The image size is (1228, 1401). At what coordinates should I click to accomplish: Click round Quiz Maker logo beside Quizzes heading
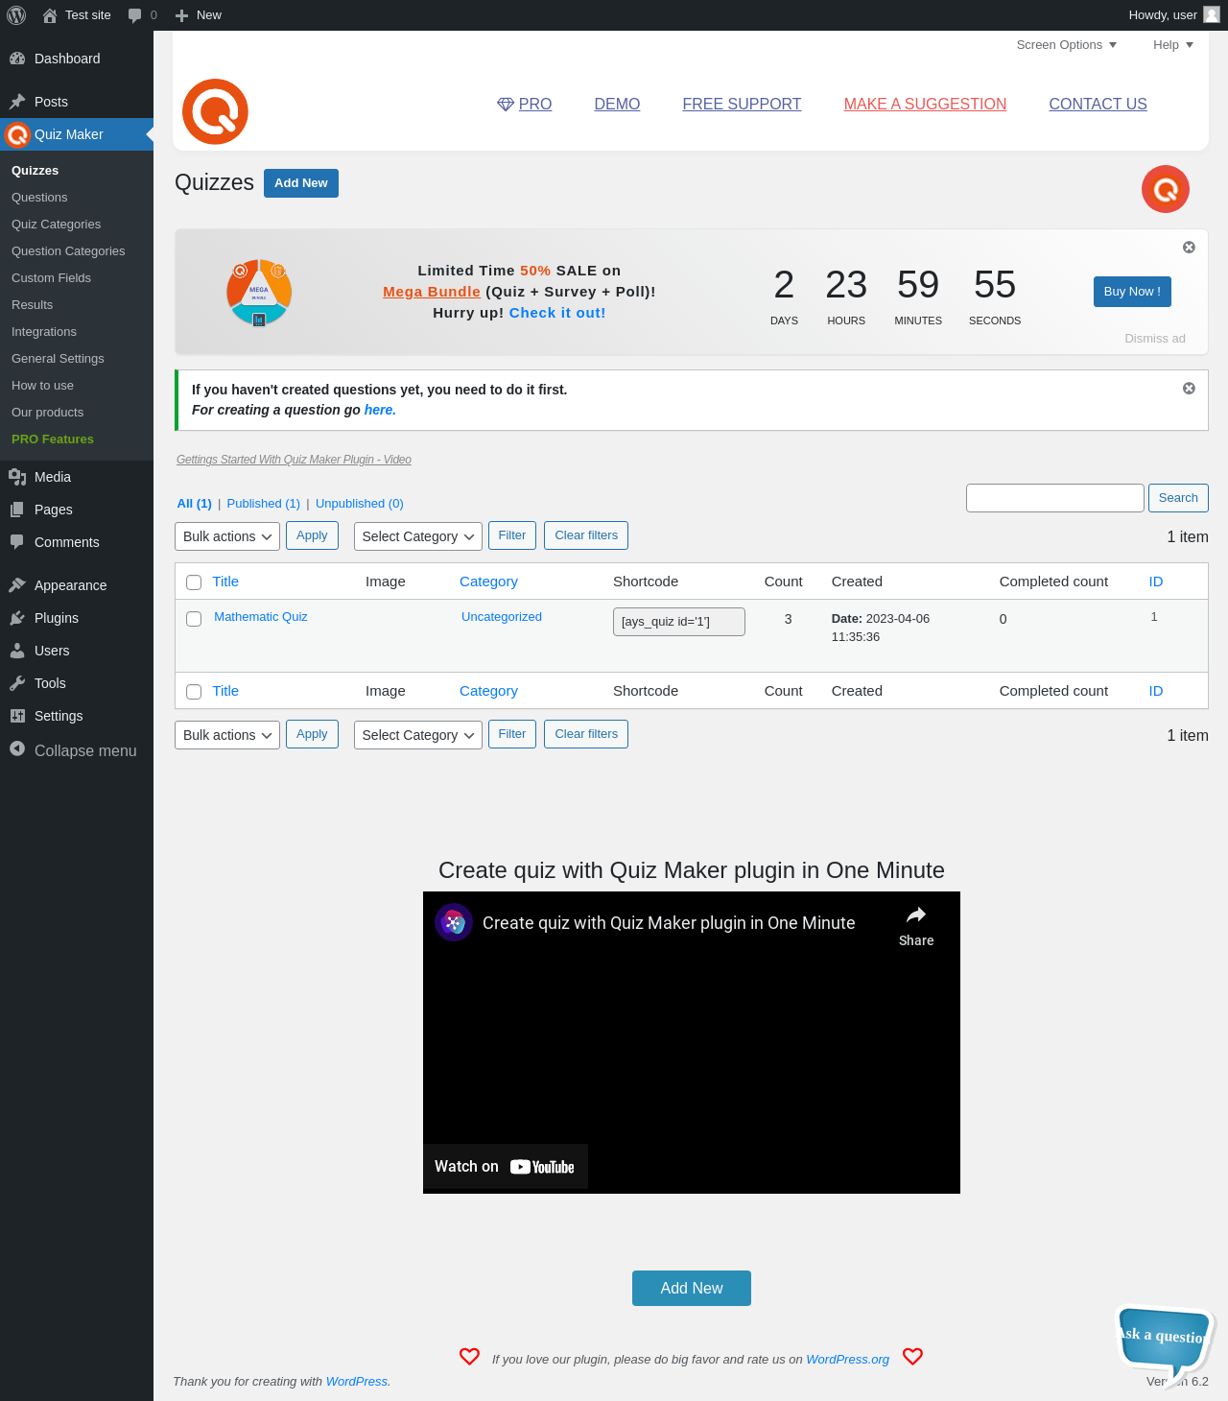(1166, 189)
